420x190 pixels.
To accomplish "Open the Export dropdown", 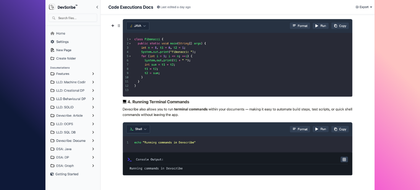I will [364, 7].
